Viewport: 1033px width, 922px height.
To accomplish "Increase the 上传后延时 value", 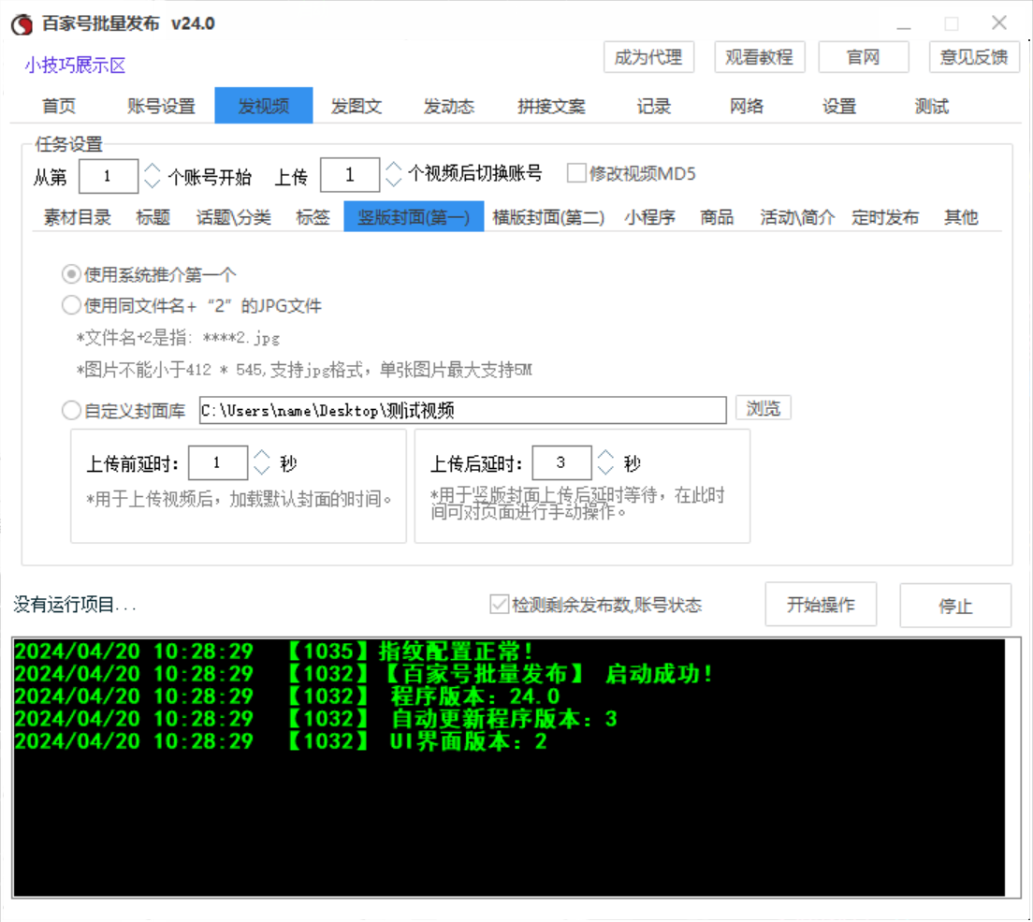I will tap(605, 456).
